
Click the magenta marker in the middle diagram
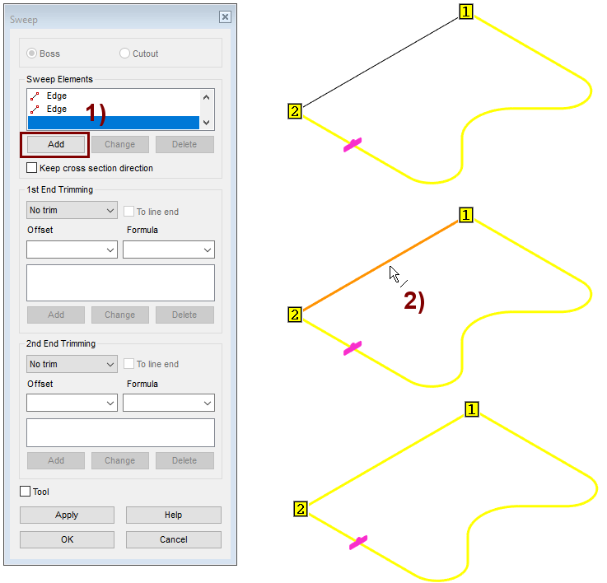pyautogui.click(x=353, y=348)
